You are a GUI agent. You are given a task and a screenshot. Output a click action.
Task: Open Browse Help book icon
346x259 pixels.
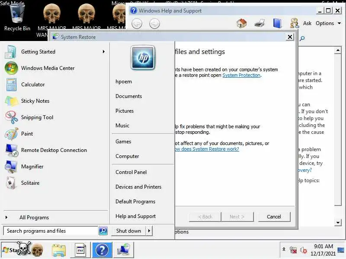point(277,23)
